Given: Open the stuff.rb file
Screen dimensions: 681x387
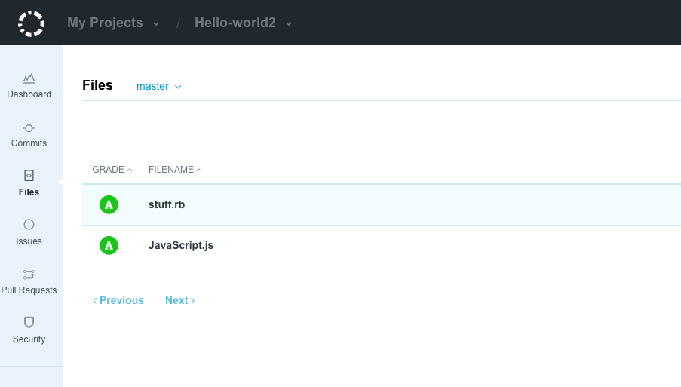Looking at the screenshot, I should pyautogui.click(x=167, y=204).
